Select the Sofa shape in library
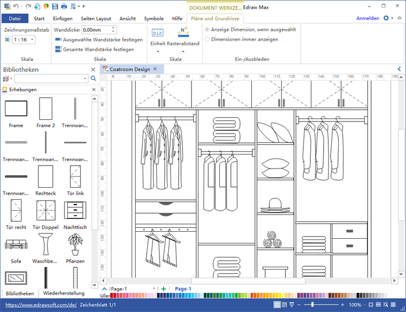Viewport: 406px width, 312px height. (x=16, y=245)
